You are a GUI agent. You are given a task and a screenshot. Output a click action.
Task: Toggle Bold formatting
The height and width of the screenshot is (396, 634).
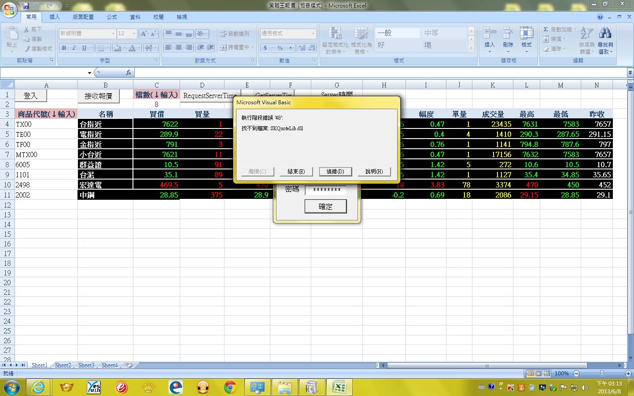click(64, 48)
